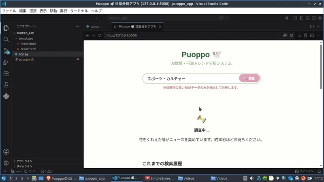The image size is (324, 182).
Task: Open the notifications bell in status bar
Action: pos(319,171)
